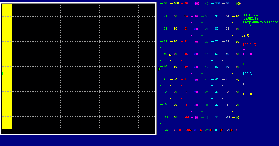Click the cyan -100 % reading
This screenshot has height=146, width=279.
pos(247,74)
